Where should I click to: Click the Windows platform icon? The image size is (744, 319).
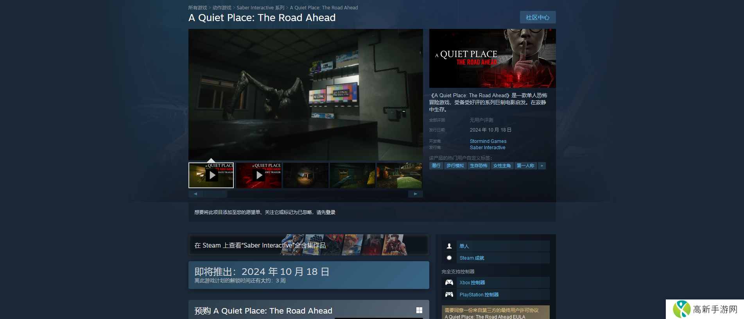pos(419,310)
